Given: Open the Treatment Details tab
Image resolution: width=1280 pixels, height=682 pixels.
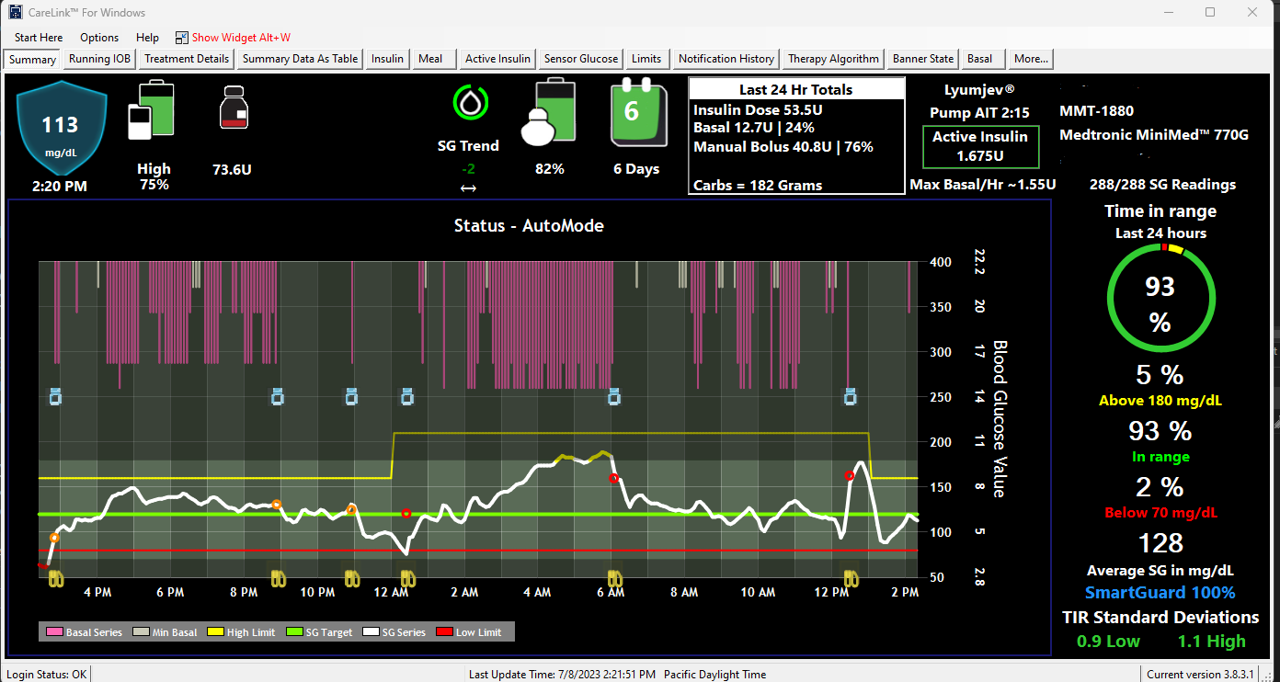Looking at the screenshot, I should (x=187, y=59).
